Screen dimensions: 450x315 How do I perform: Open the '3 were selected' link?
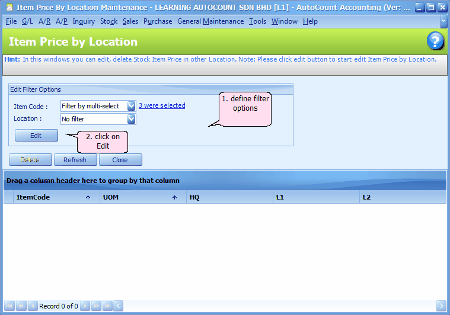point(162,105)
